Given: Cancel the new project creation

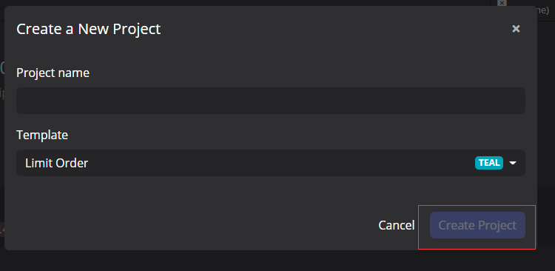Looking at the screenshot, I should [397, 225].
